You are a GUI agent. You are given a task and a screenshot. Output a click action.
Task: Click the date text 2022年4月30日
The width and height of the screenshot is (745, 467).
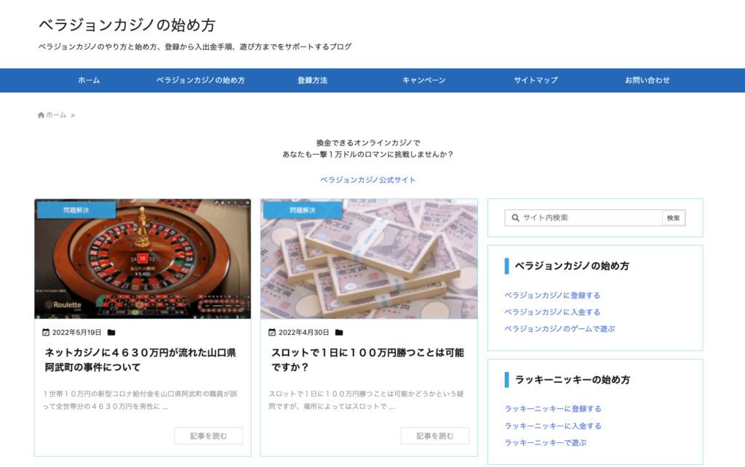click(x=303, y=333)
